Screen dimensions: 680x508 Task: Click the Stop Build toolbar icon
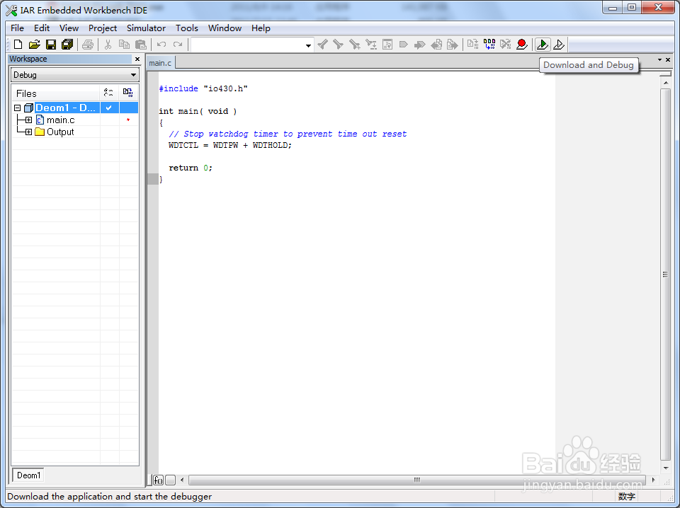[x=505, y=44]
